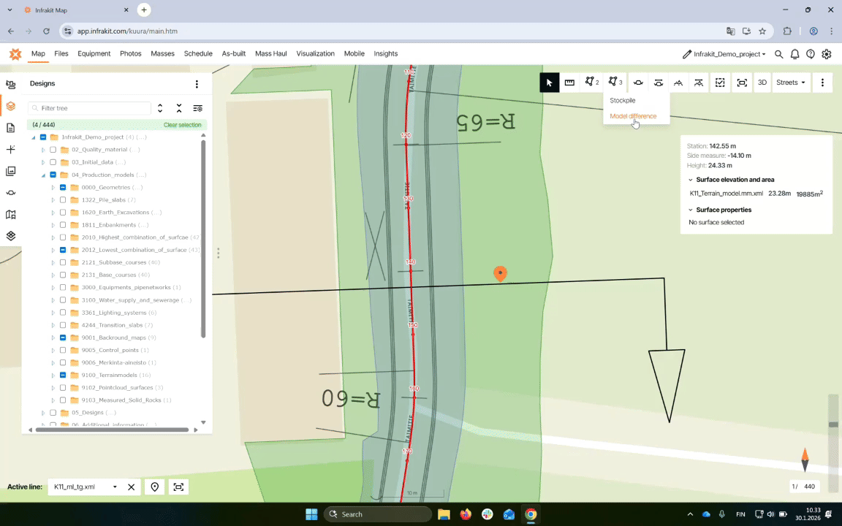Collapse all tree nodes arrow icon

179,108
